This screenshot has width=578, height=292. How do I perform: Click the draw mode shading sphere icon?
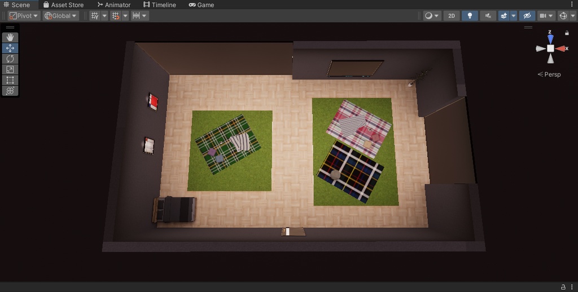(428, 16)
